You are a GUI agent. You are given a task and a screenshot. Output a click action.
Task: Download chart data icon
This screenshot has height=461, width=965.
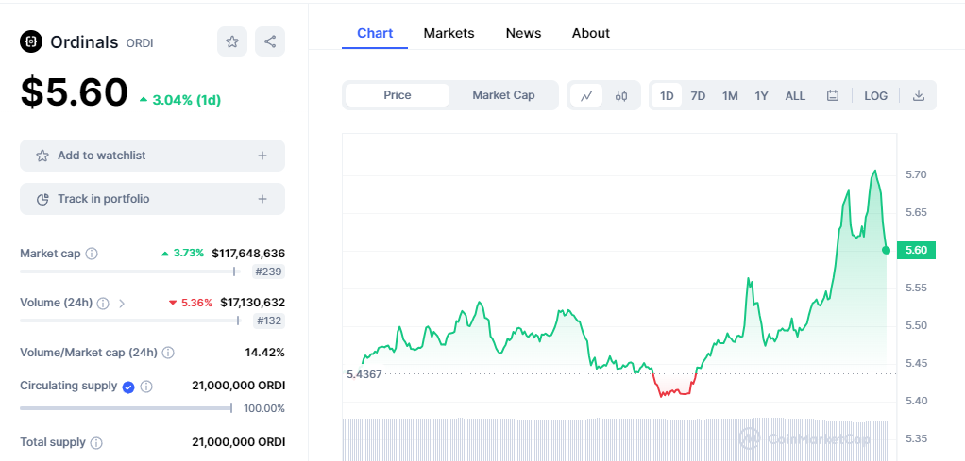click(918, 95)
